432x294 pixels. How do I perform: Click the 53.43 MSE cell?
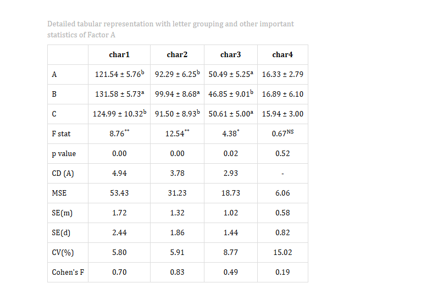[x=119, y=193]
